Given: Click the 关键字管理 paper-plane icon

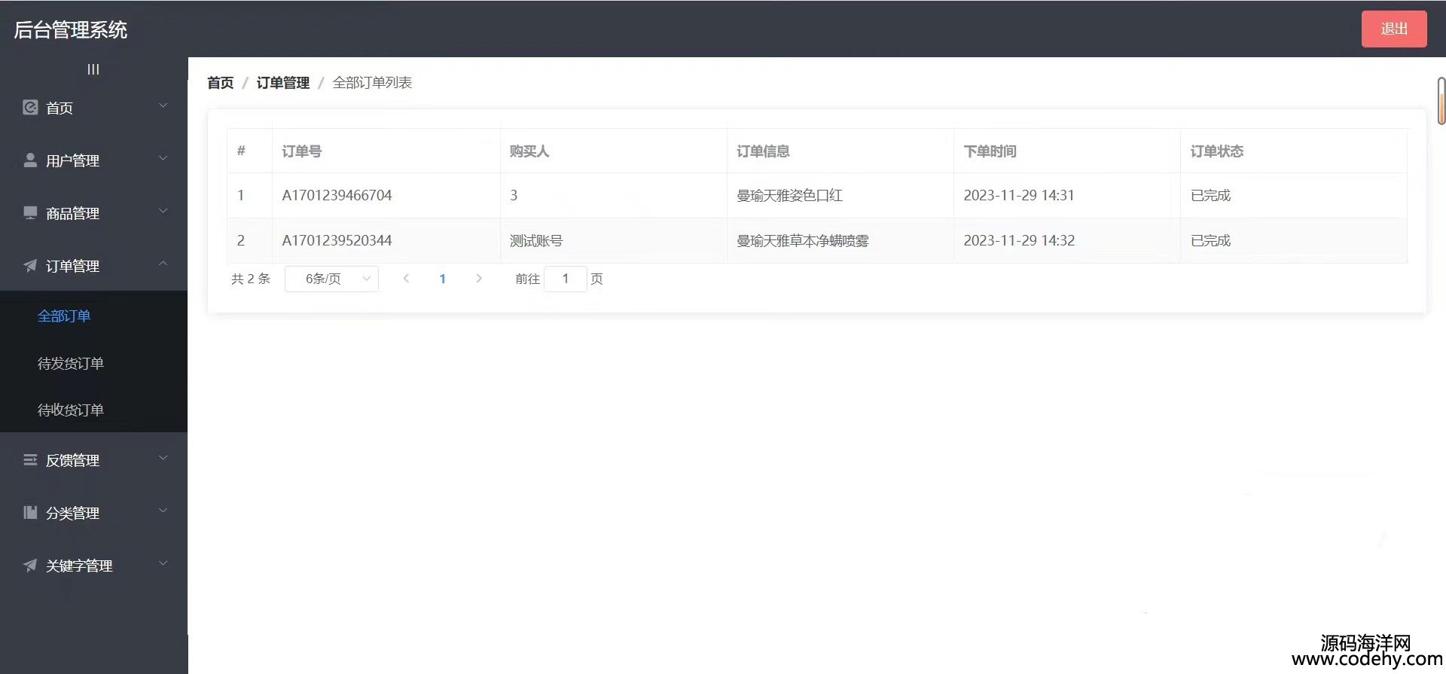Looking at the screenshot, I should tap(30, 566).
